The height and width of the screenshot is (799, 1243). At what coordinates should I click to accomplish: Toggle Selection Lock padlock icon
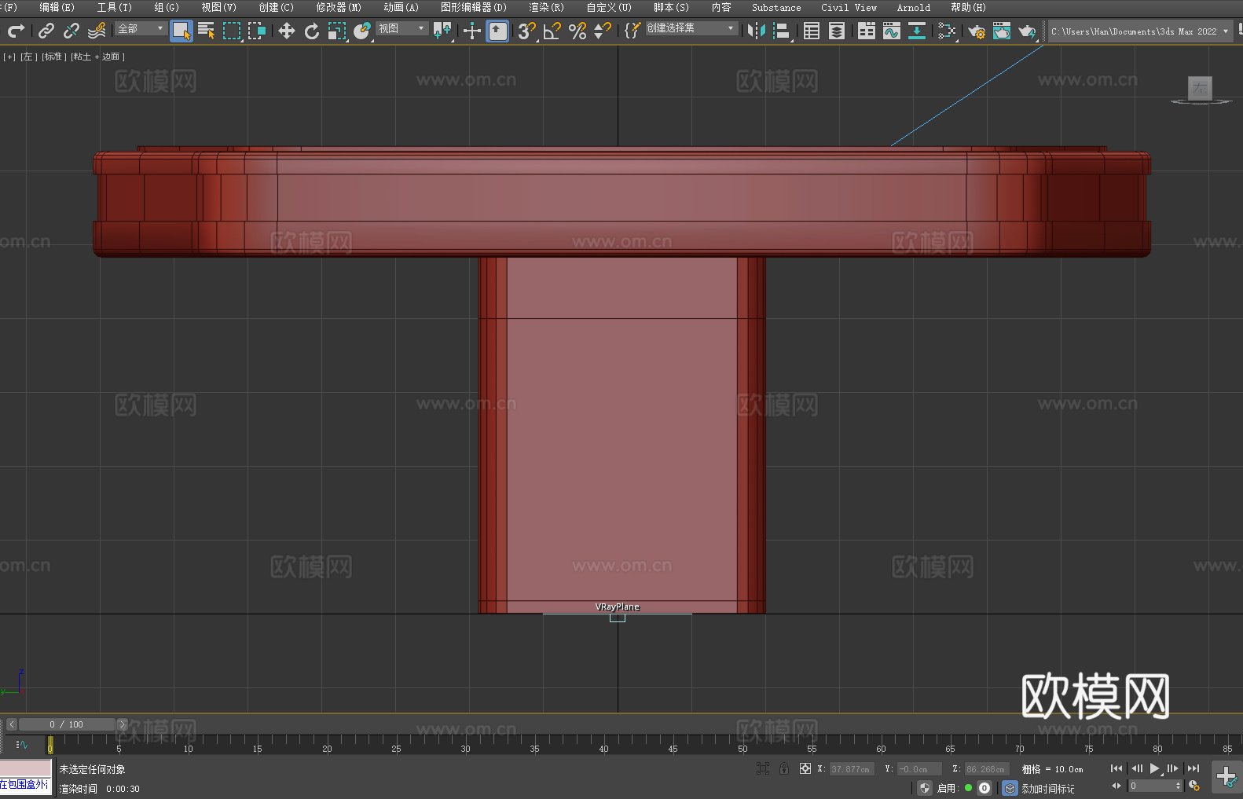click(783, 768)
